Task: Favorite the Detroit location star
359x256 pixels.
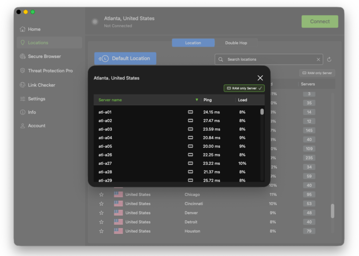Action: click(x=101, y=222)
